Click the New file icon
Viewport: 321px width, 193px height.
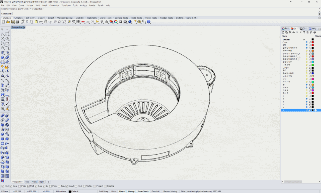pyautogui.click(x=3, y=22)
